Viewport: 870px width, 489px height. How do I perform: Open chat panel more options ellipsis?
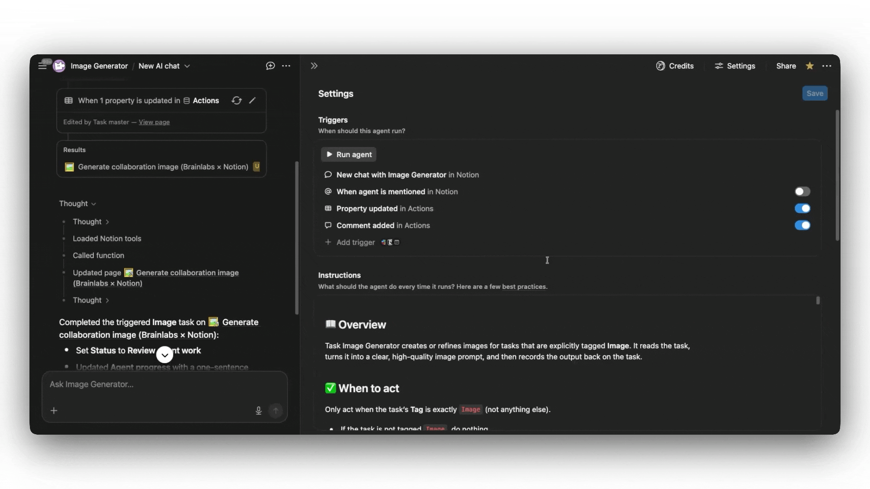click(286, 66)
